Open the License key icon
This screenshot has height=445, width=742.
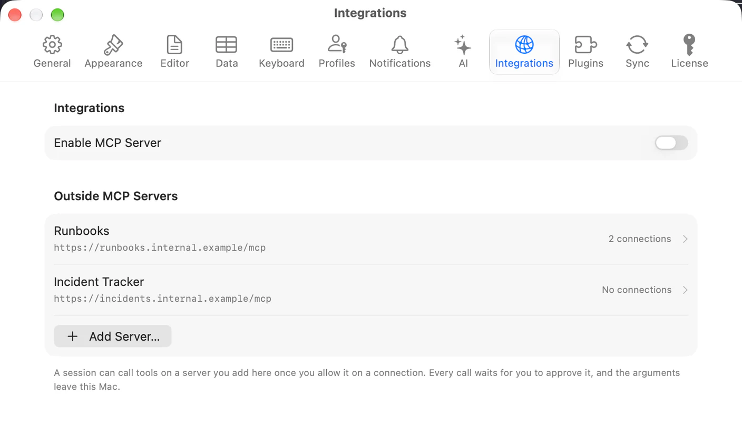click(x=689, y=45)
